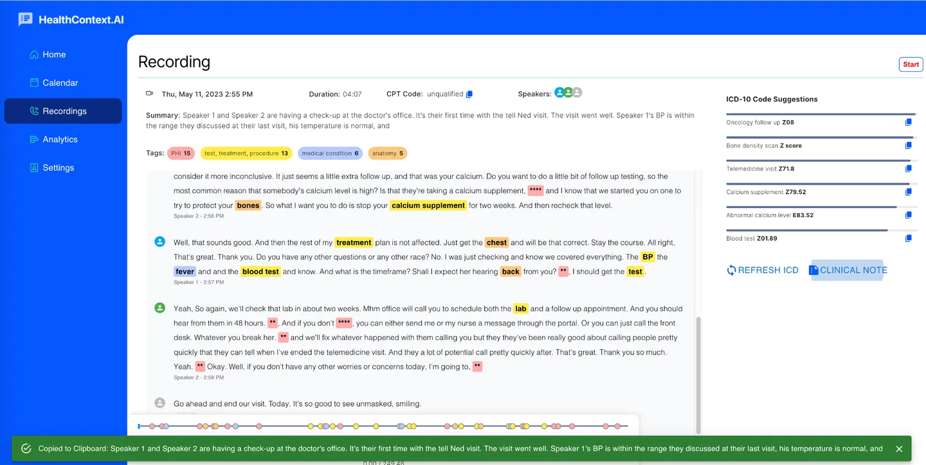Expand the test, treatment, procedure tag
Image resolution: width=926 pixels, height=465 pixels.
(246, 153)
